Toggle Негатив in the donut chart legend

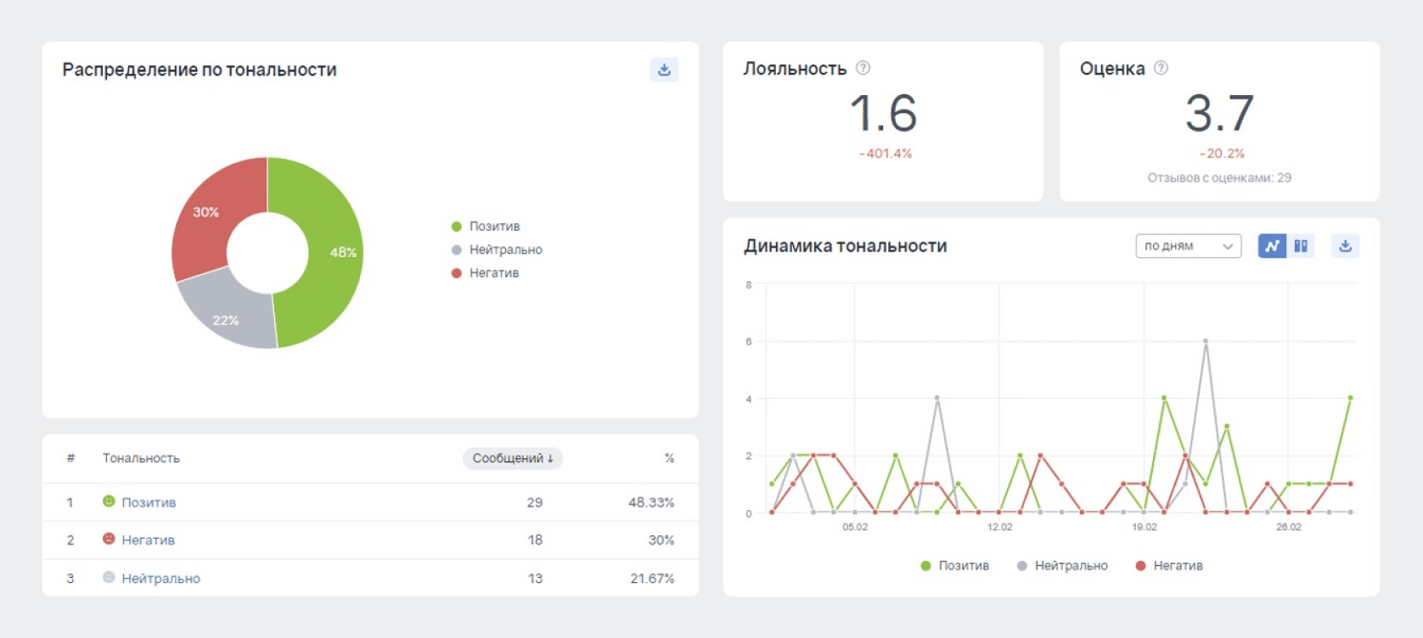pyautogui.click(x=485, y=272)
